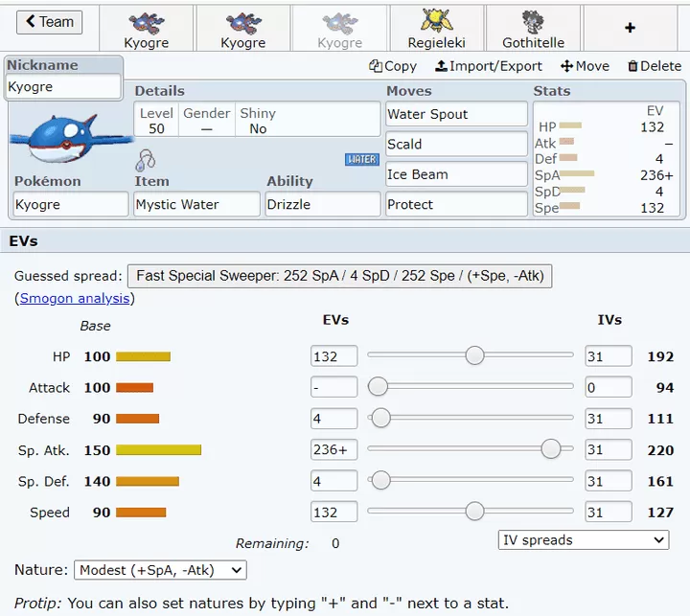Click the Sp. Atk. IV input box

pos(609,449)
